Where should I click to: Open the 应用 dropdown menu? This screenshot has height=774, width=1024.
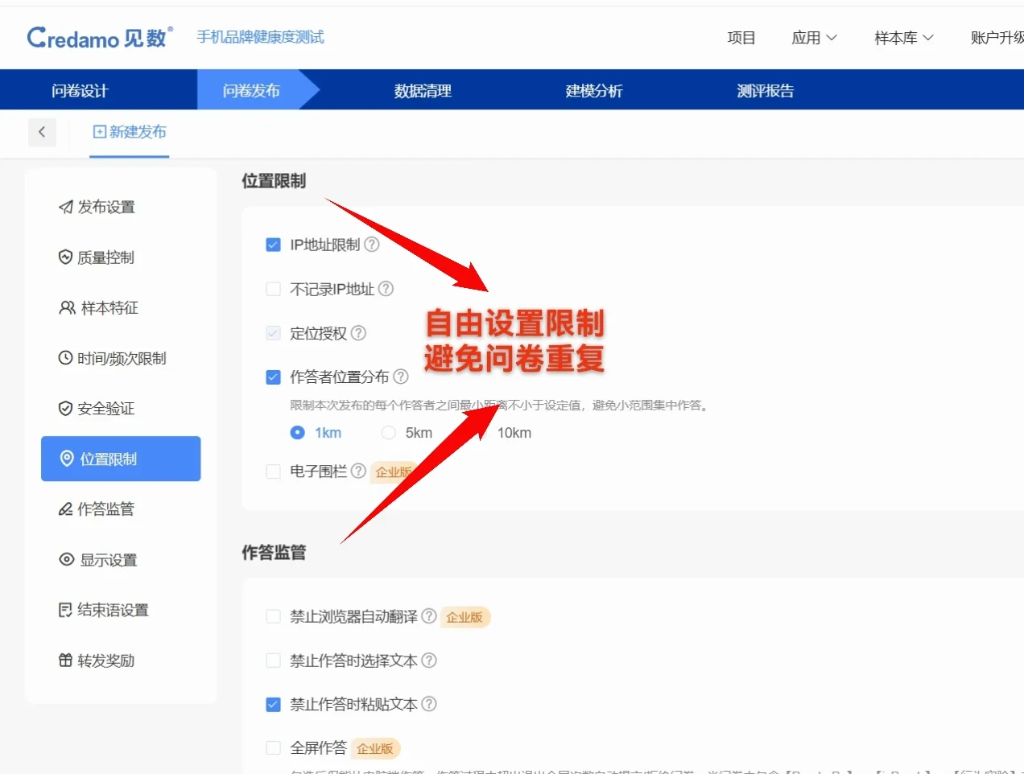pyautogui.click(x=815, y=38)
